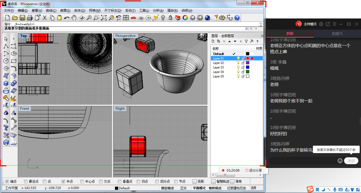361x193 pixels.
Task: Enable the 最近点 osnap checkbox
Action: 26,182
